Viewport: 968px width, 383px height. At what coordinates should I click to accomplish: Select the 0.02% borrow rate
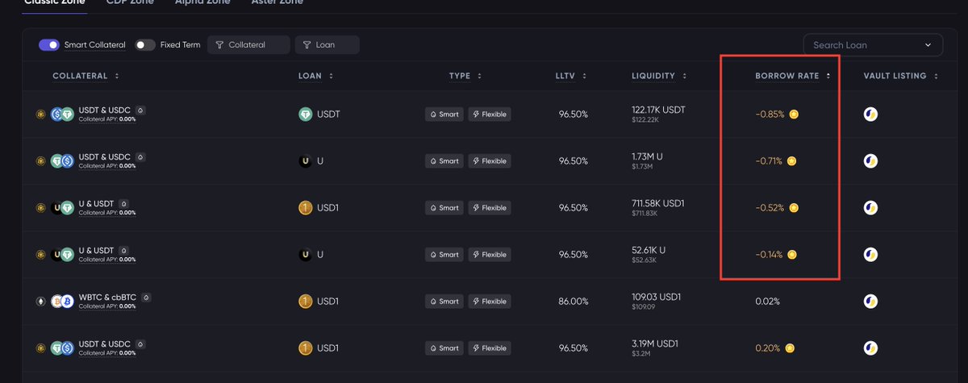pyautogui.click(x=768, y=302)
